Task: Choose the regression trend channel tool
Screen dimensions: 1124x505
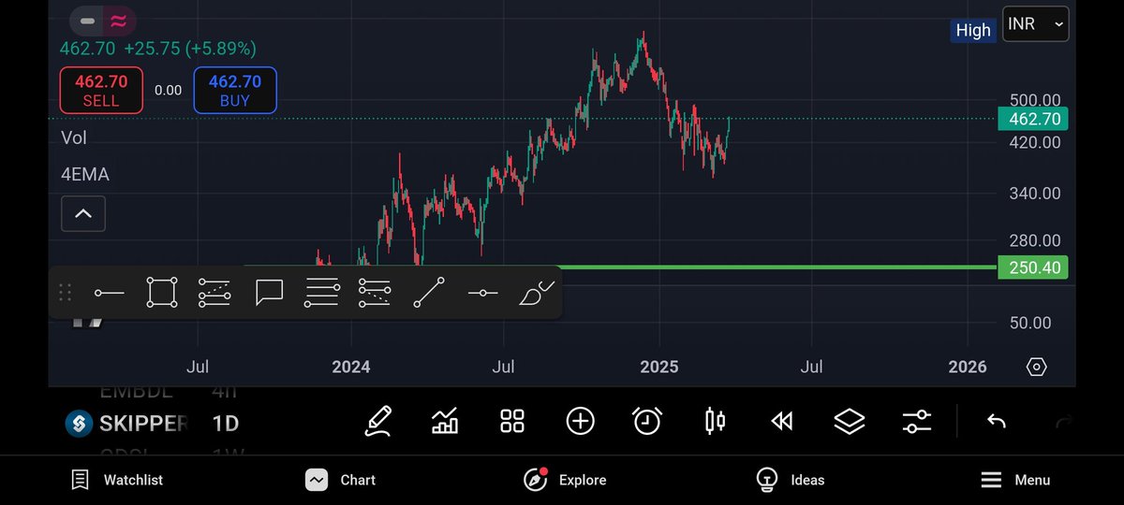Action: [x=214, y=293]
